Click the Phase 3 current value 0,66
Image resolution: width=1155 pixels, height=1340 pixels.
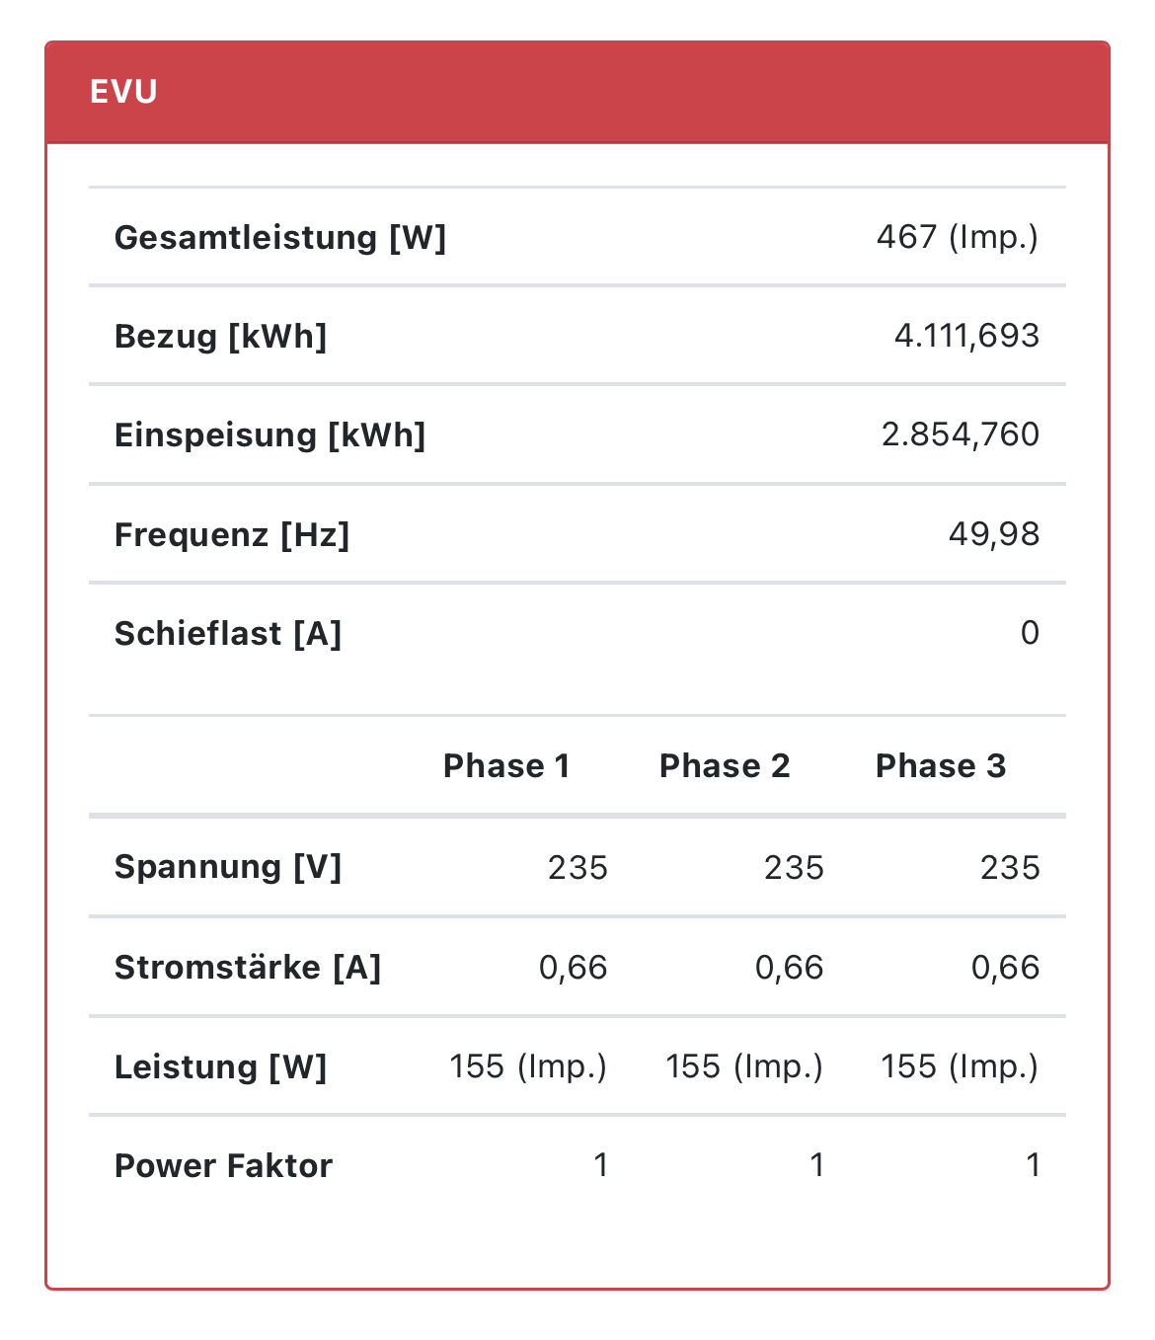click(1005, 968)
